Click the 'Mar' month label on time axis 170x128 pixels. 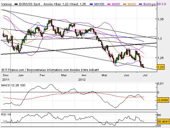(64, 75)
